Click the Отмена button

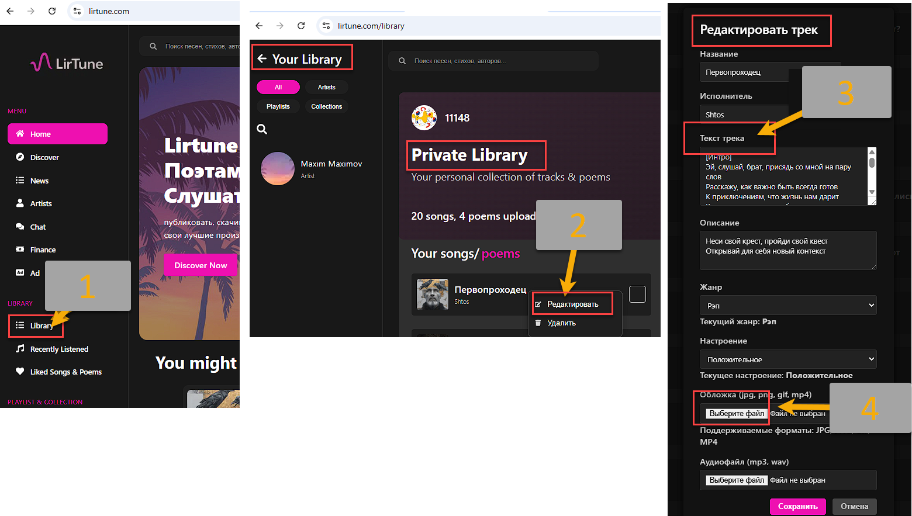pyautogui.click(x=854, y=507)
